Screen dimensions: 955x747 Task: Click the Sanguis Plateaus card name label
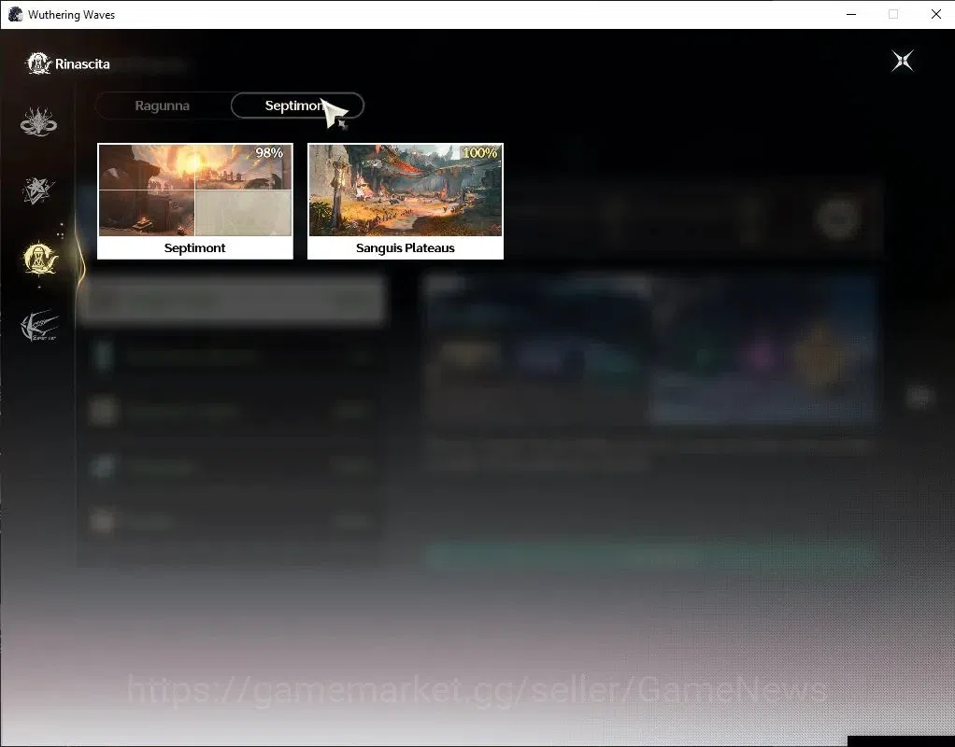tap(405, 247)
